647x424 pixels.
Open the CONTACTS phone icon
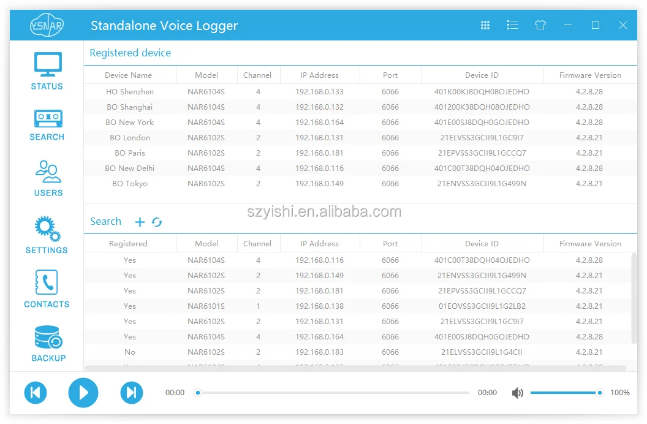[47, 289]
